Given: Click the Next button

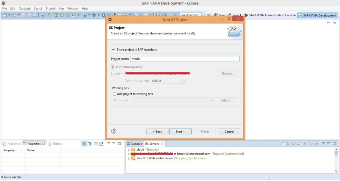Looking at the screenshot, I should (180, 131).
